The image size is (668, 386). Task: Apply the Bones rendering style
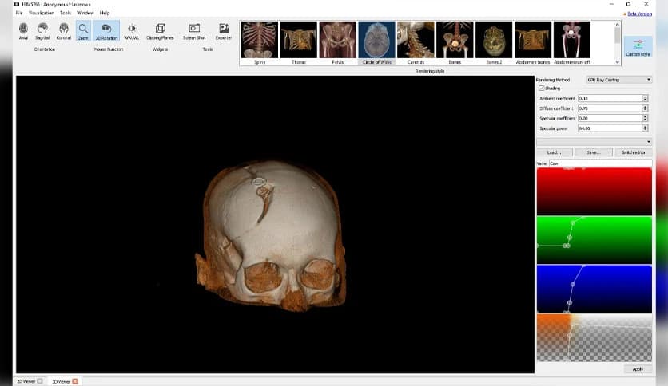tap(455, 43)
